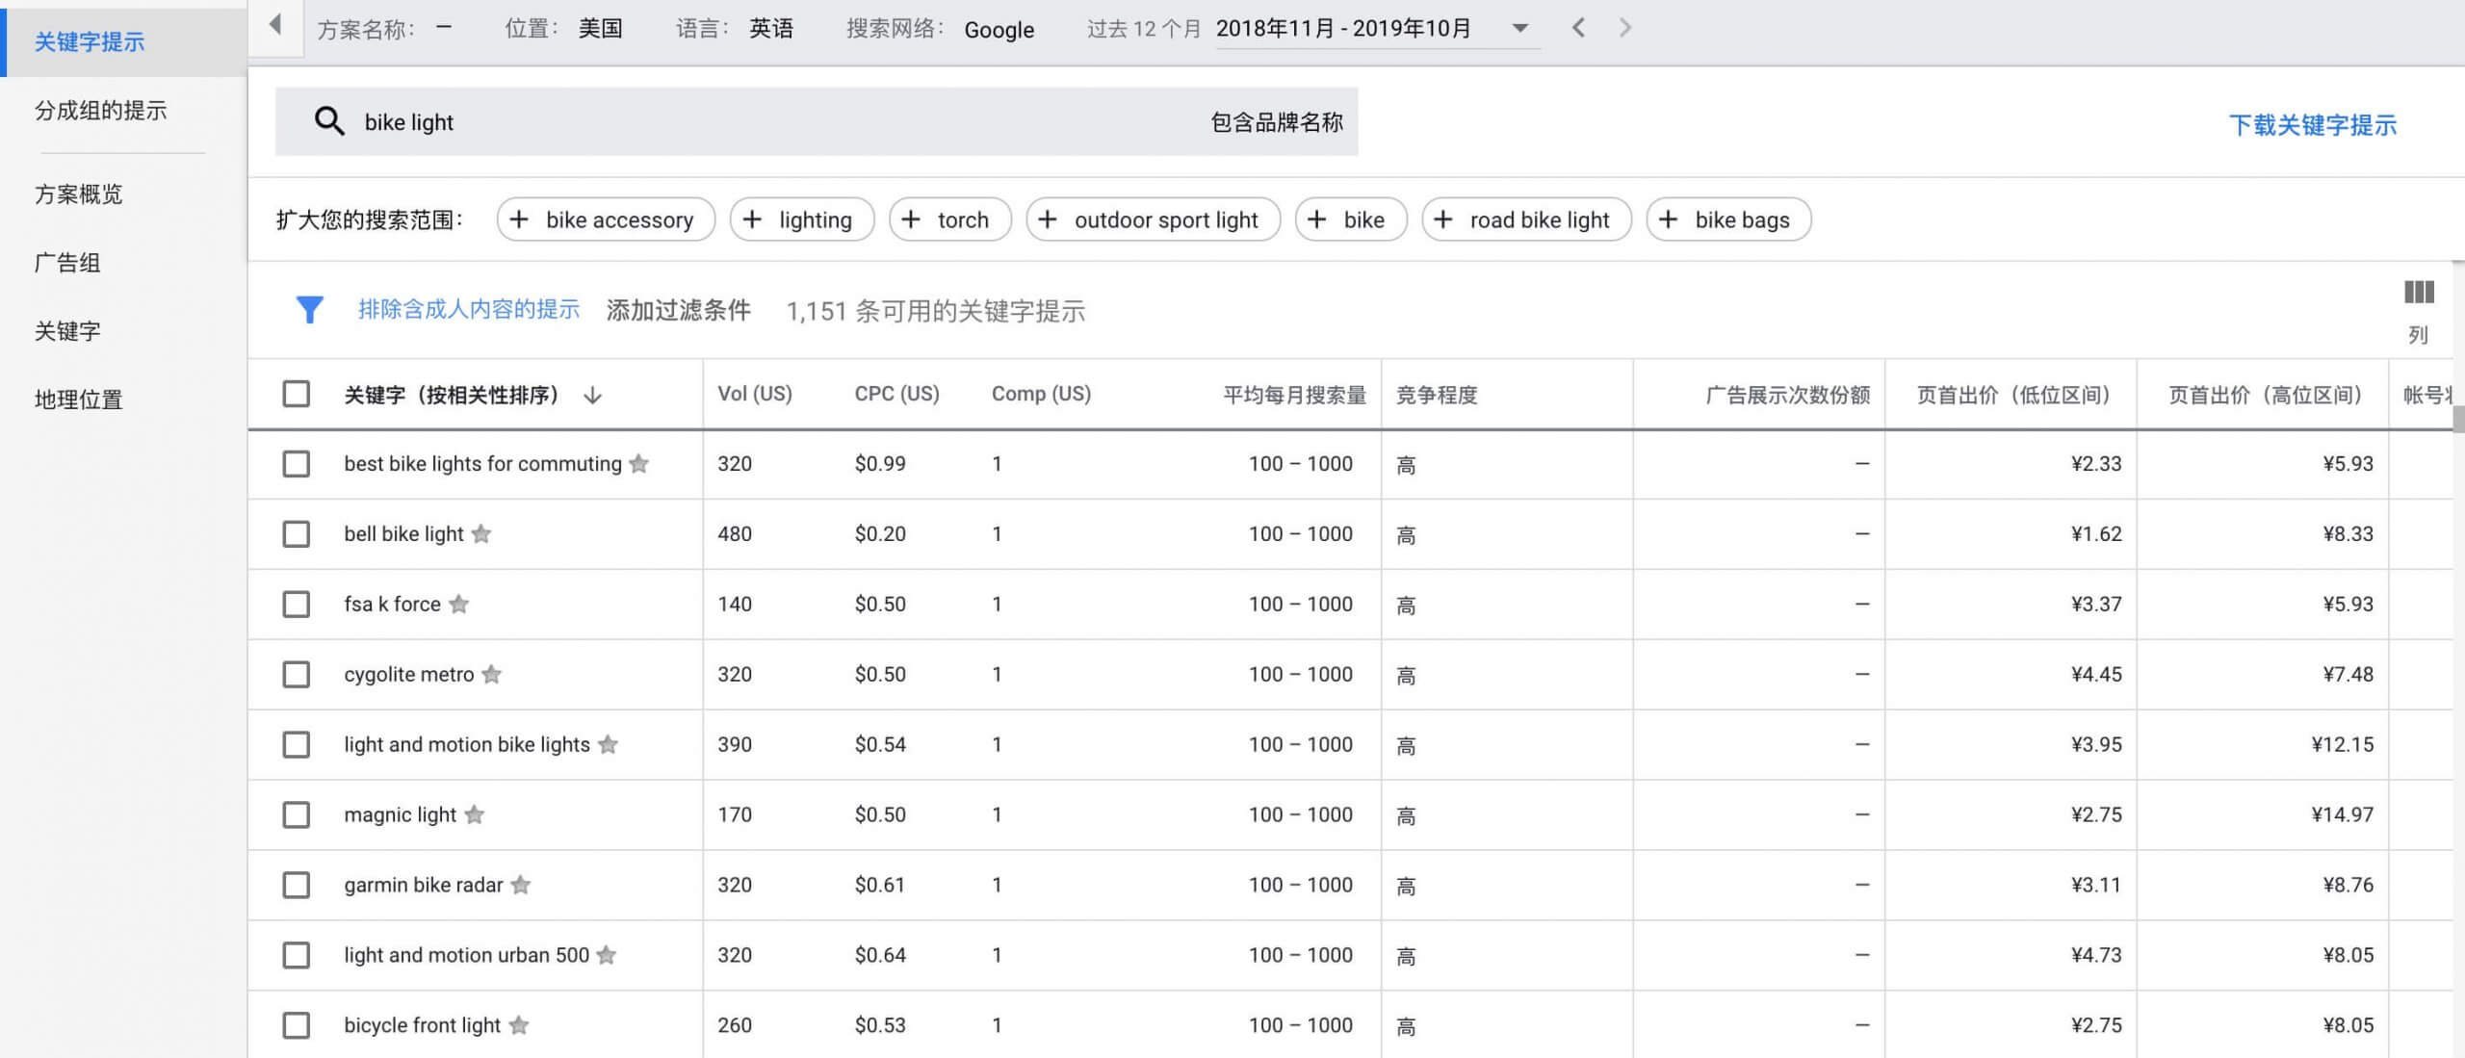This screenshot has height=1058, width=2465.
Task: Click 包含品牌名称 in the search bar
Action: point(1277,122)
